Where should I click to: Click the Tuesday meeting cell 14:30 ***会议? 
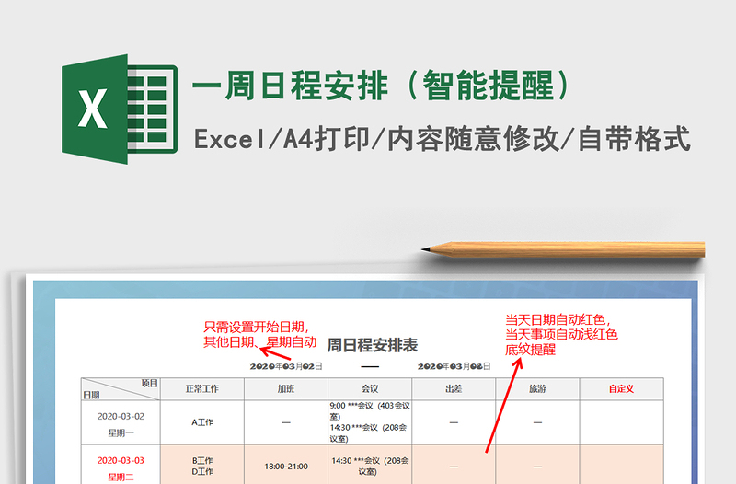pyautogui.click(x=370, y=466)
